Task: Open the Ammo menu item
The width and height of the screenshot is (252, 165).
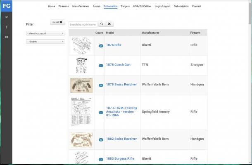Action: pos(96,6)
